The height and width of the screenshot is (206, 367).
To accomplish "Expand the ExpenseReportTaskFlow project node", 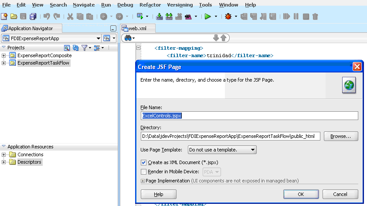I will pyautogui.click(x=4, y=63).
